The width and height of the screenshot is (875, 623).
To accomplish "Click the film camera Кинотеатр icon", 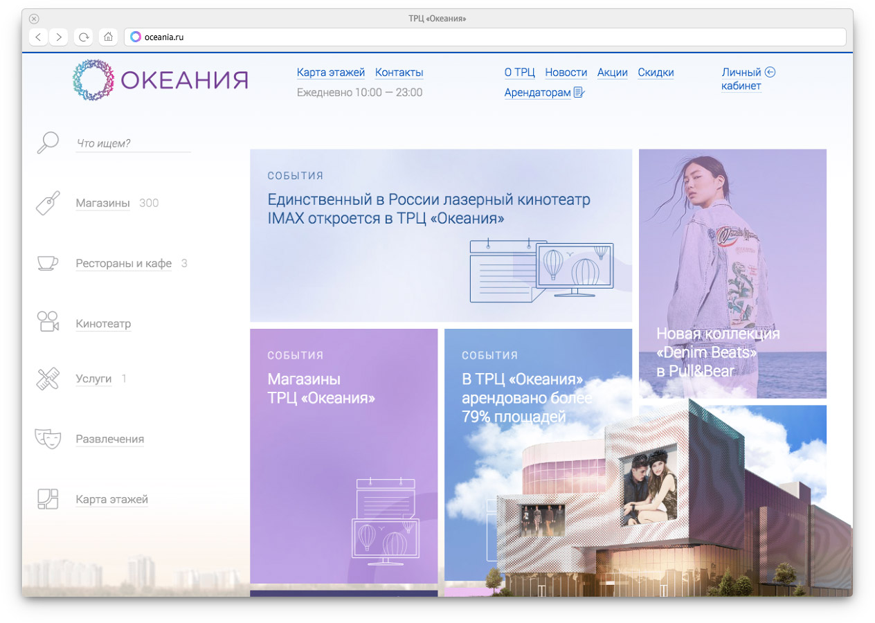I will click(x=48, y=323).
